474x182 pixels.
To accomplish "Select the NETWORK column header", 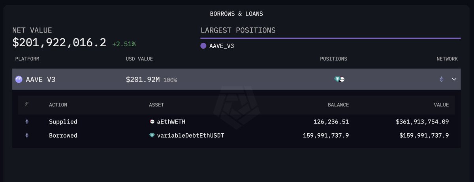I will coord(447,59).
